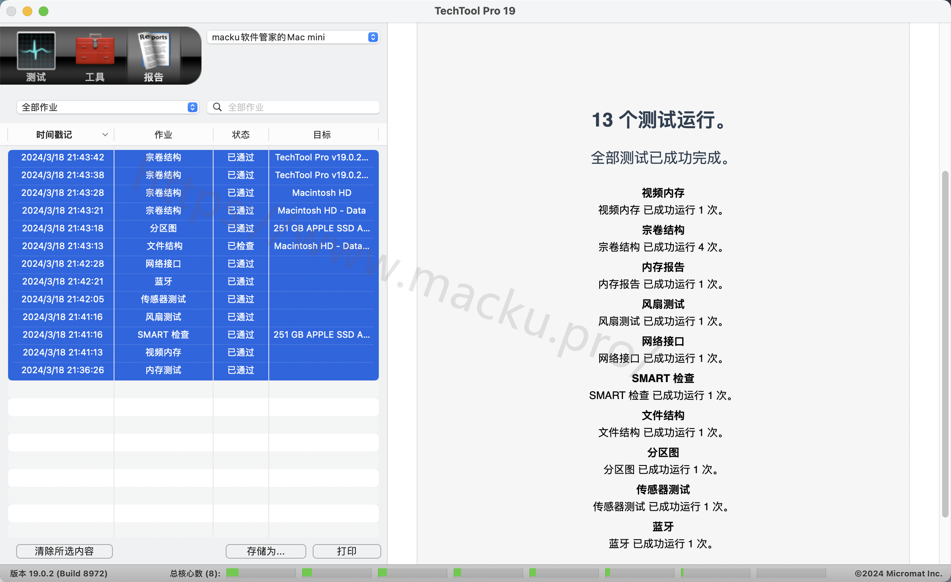Viewport: 951px width, 582px height.
Task: Select the 分区图 job row
Action: [x=193, y=229]
